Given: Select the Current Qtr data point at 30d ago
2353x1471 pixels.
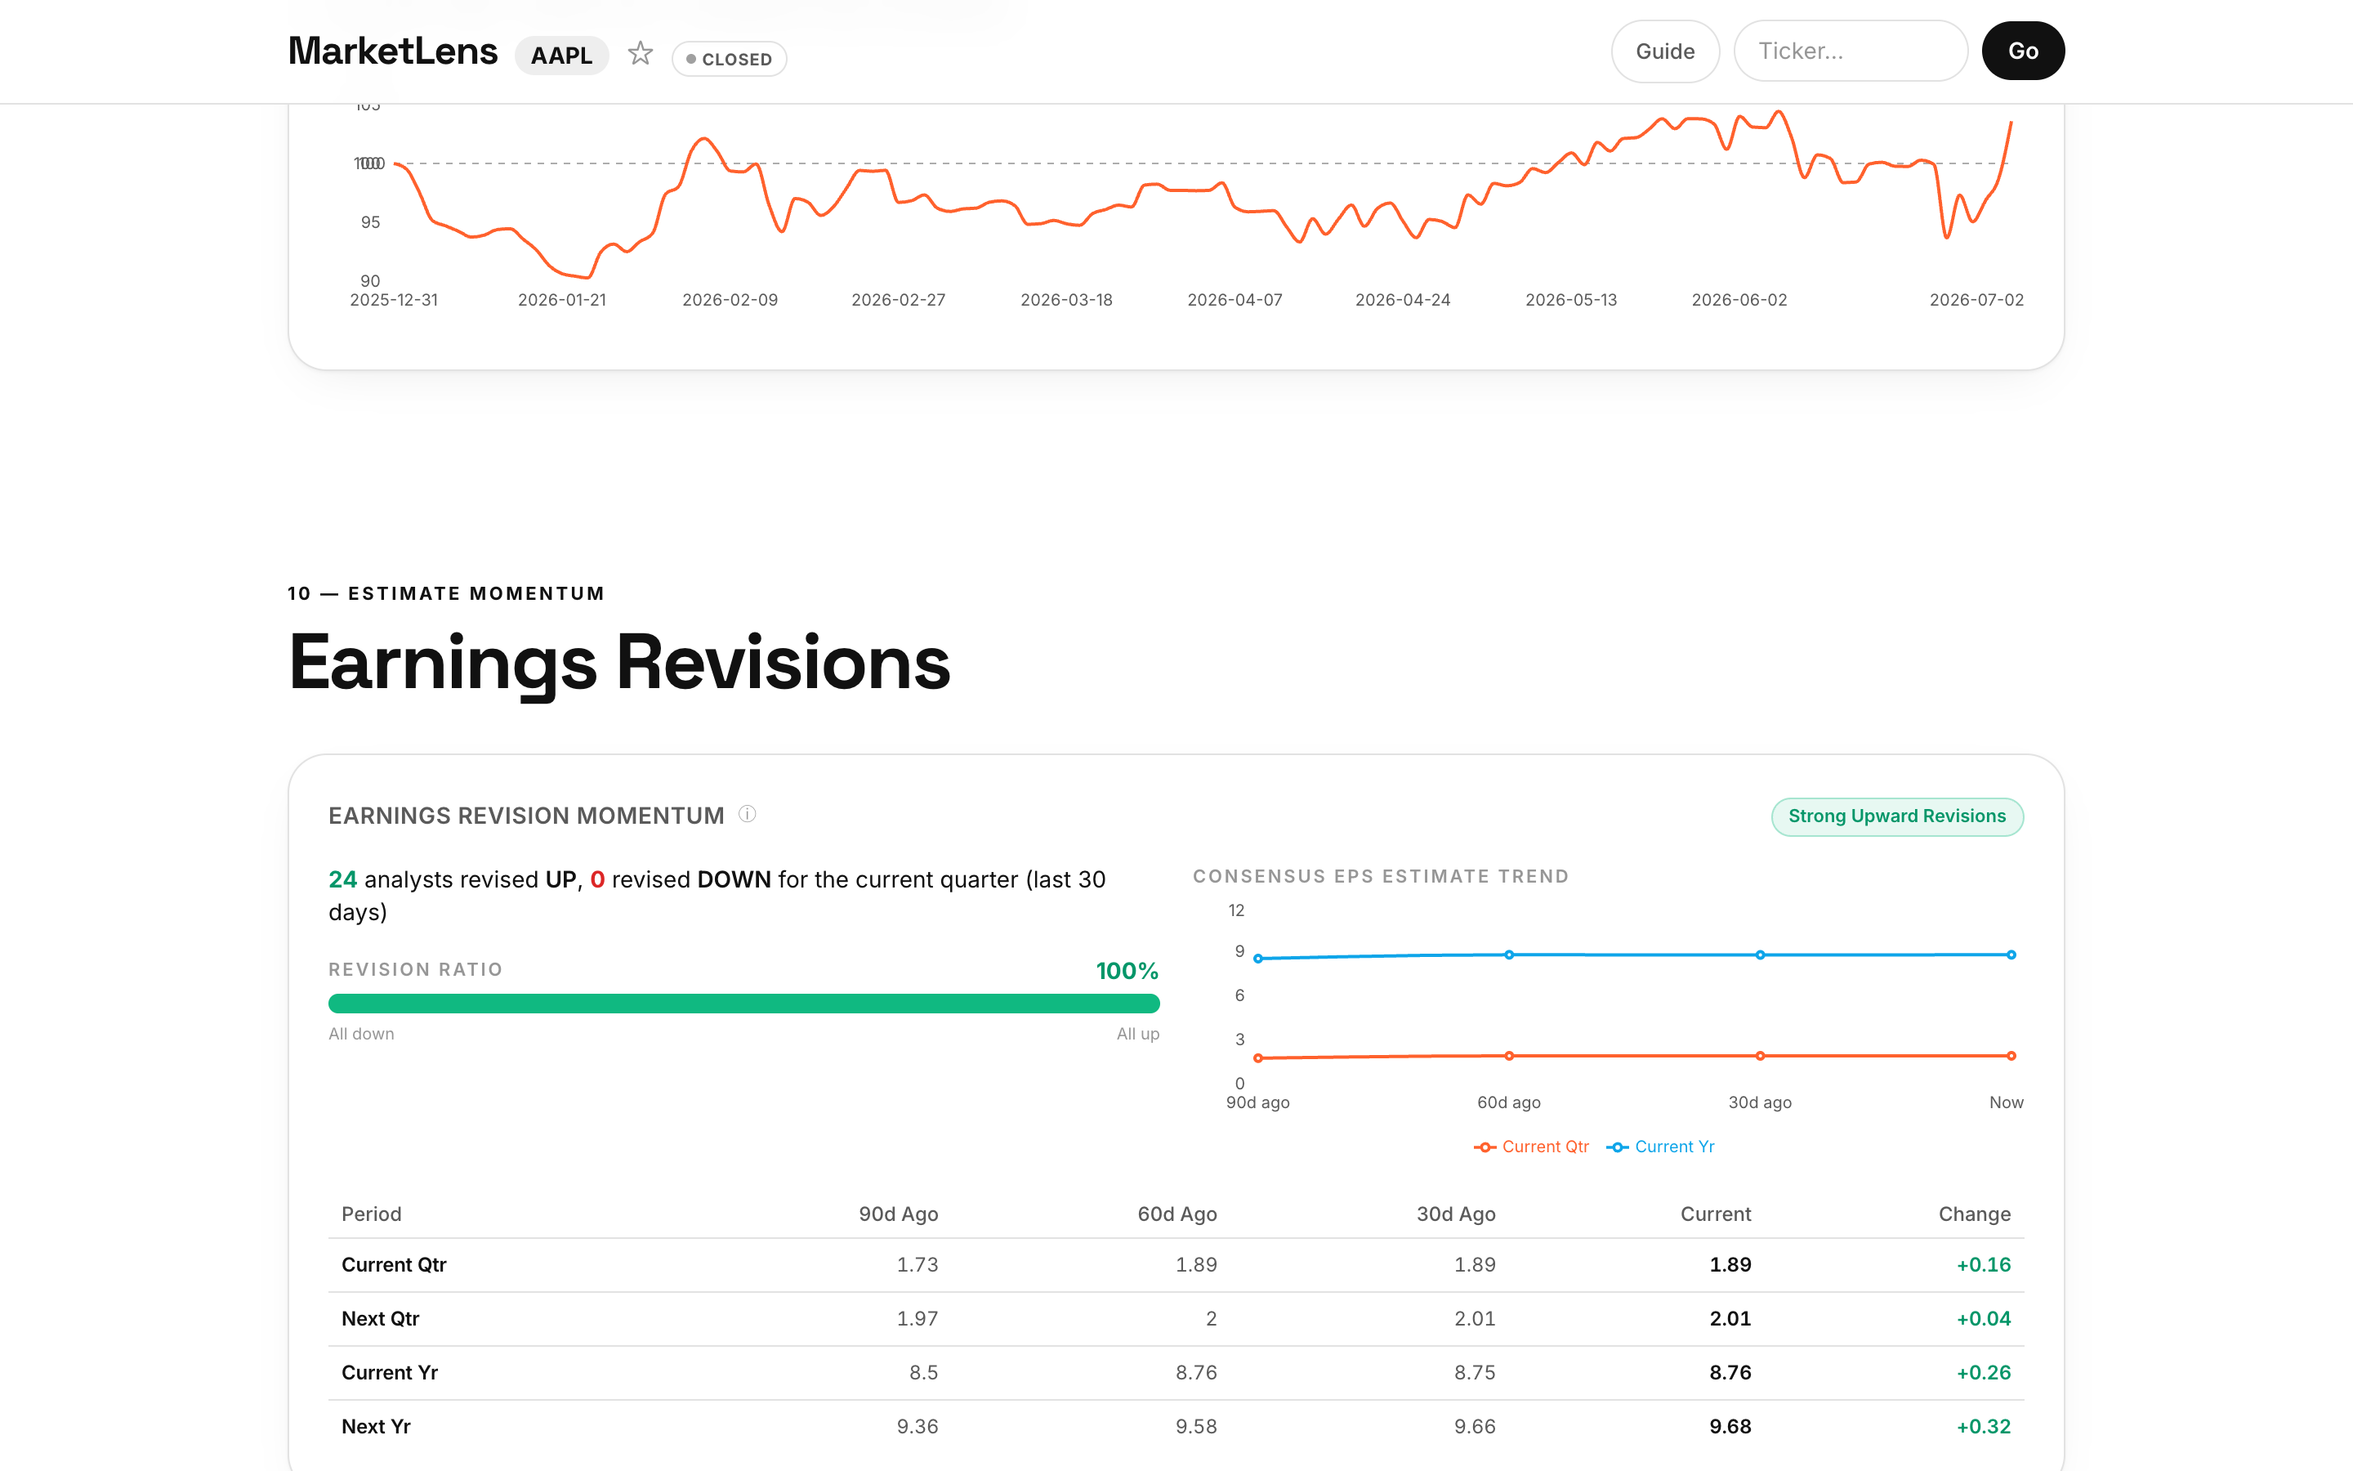Looking at the screenshot, I should 1760,1056.
